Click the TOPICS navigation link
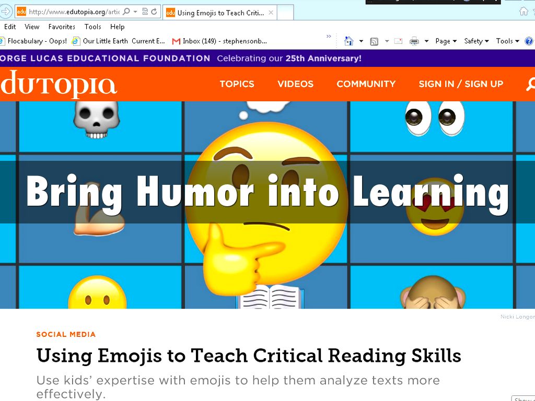Screen dimensions: 535x401 (237, 84)
